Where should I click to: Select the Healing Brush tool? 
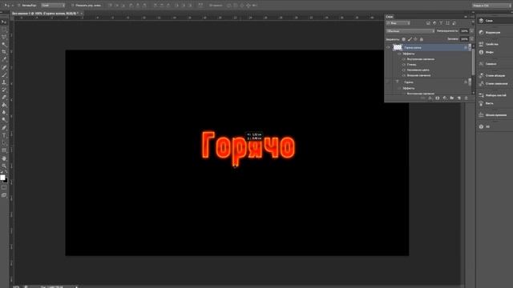pos(4,67)
